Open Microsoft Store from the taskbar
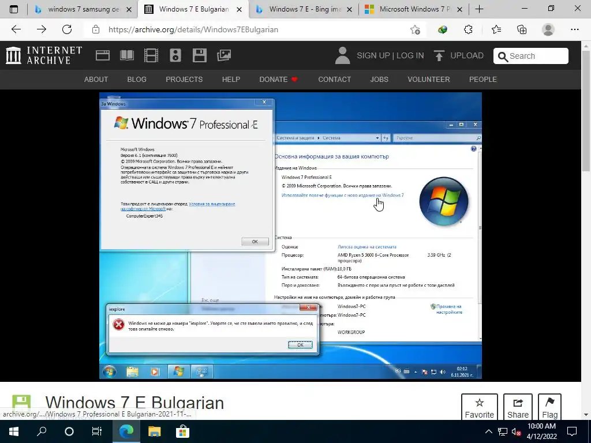This screenshot has height=443, width=591. [x=182, y=431]
